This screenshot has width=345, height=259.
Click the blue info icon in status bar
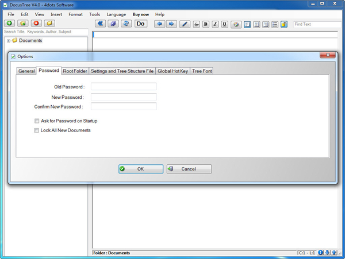pyautogui.click(x=320, y=253)
